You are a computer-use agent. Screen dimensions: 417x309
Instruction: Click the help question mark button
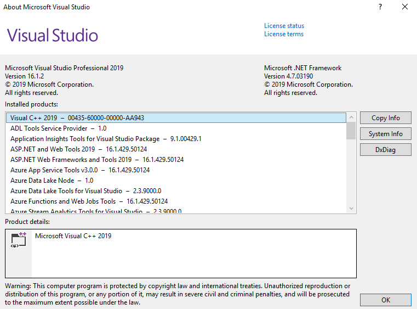(380, 7)
